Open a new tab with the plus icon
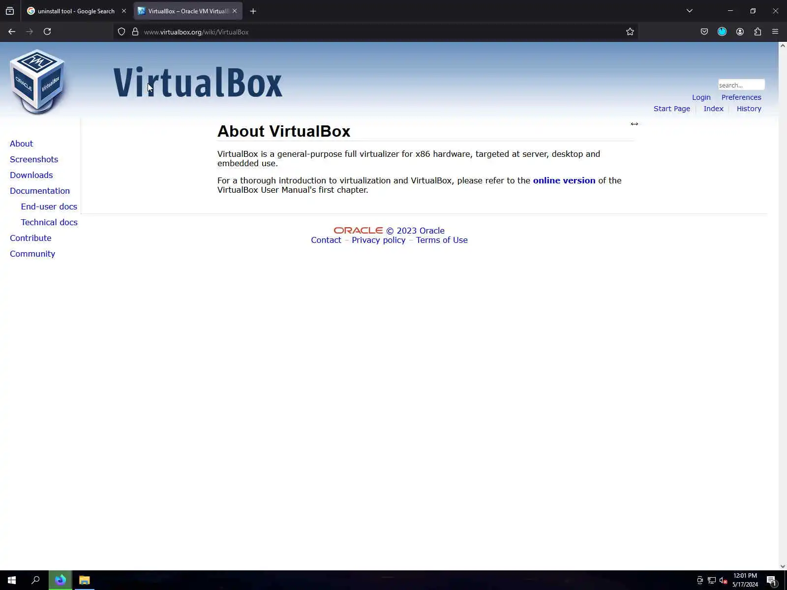Image resolution: width=787 pixels, height=590 pixels. 253,11
